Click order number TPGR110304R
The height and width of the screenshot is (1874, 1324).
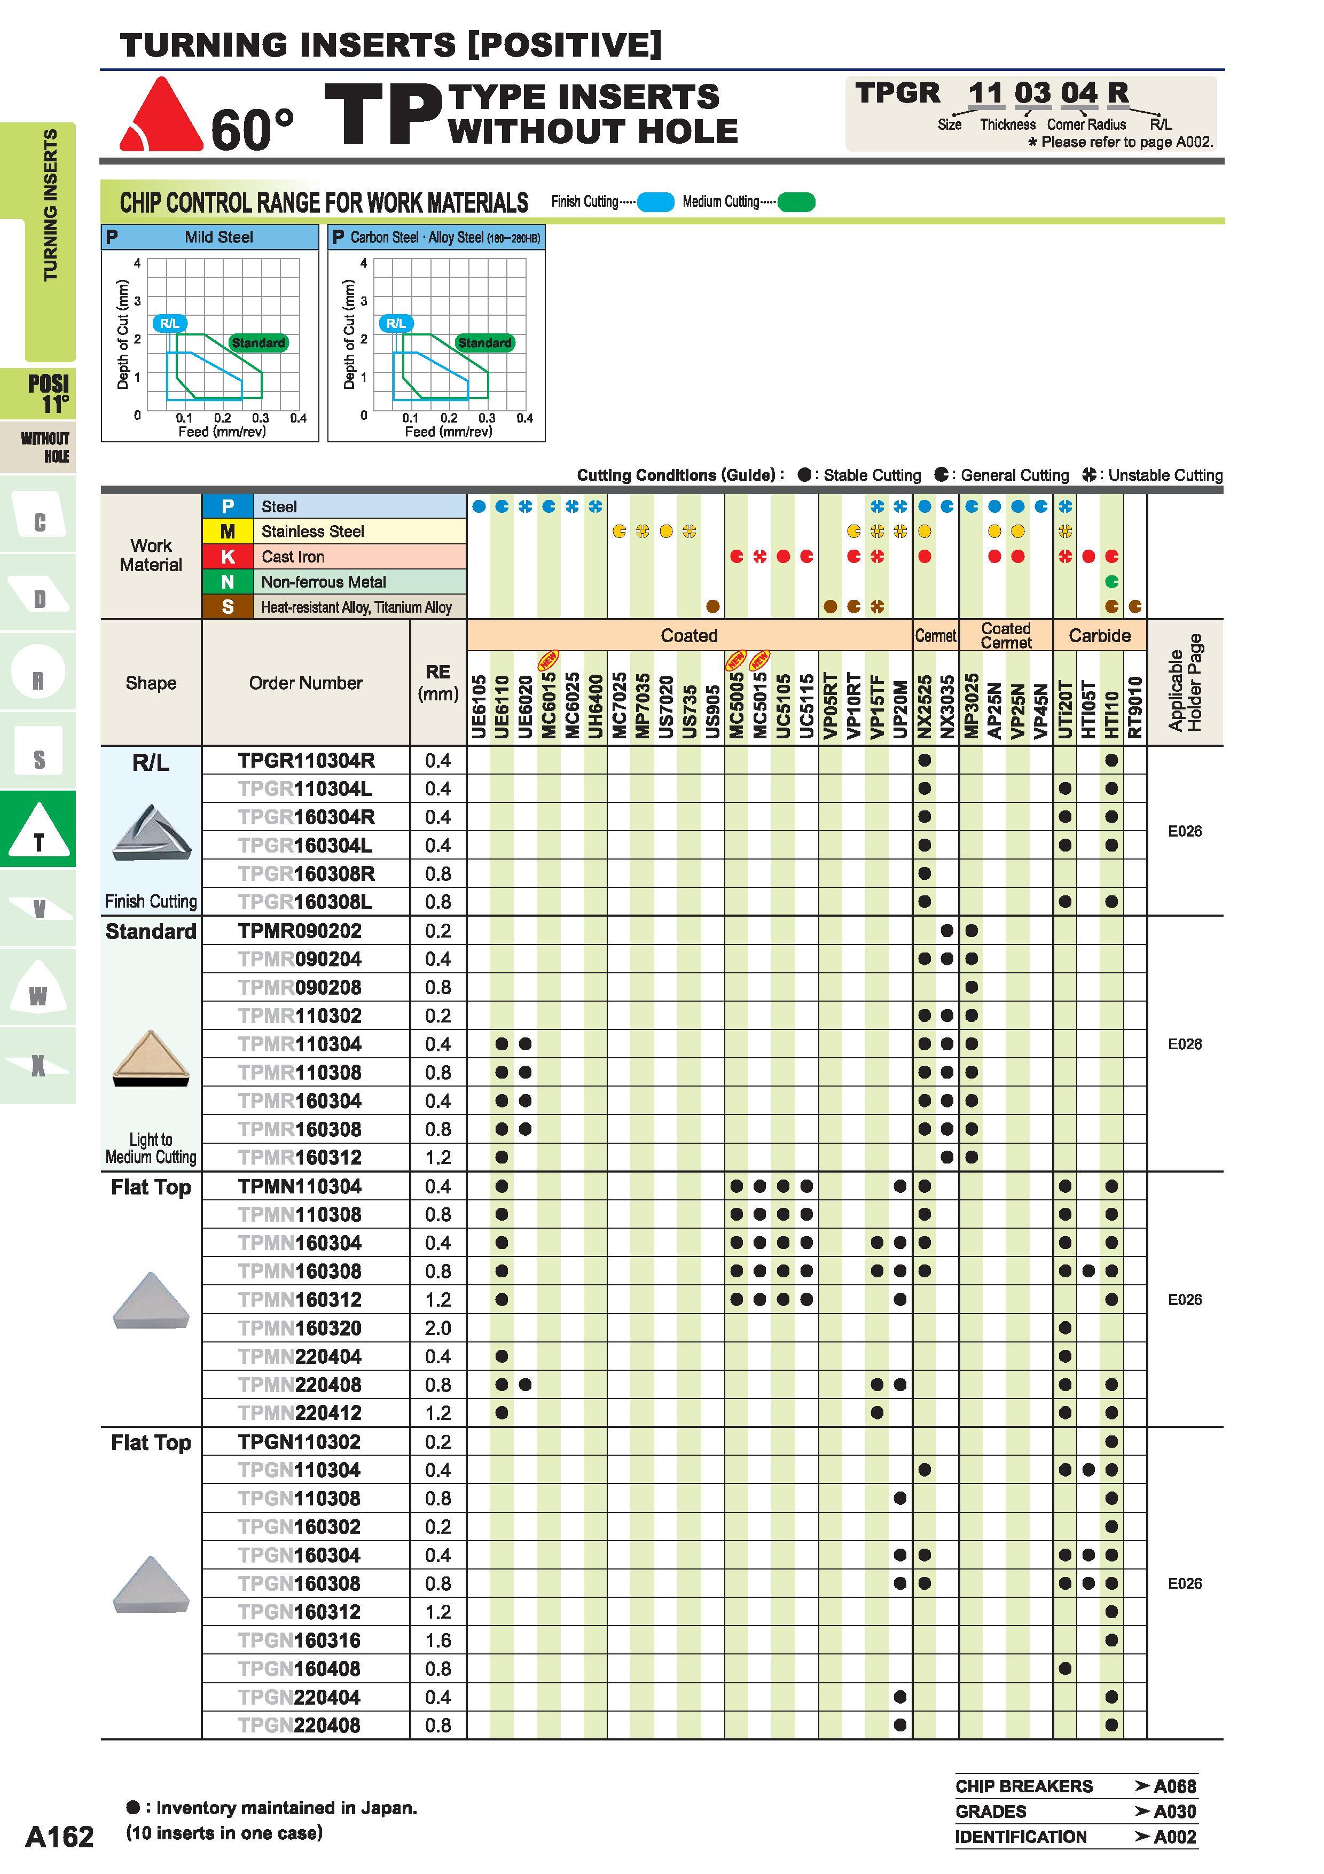tap(306, 761)
